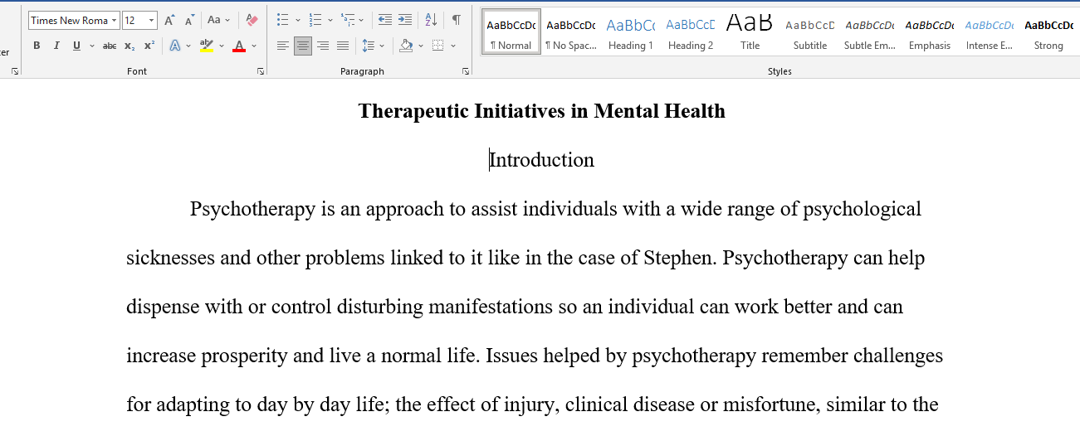
Task: Open Change Case Aa dropdown
Action: 219,20
